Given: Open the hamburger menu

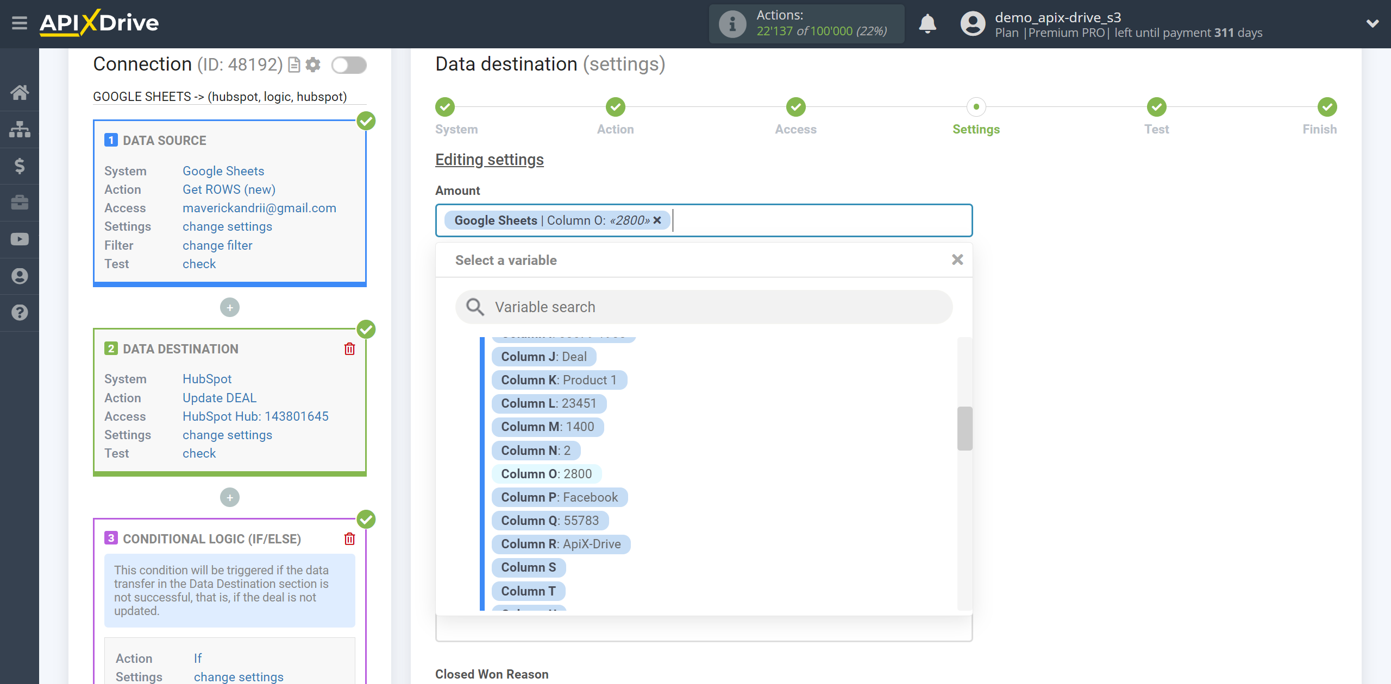Looking at the screenshot, I should tap(20, 23).
